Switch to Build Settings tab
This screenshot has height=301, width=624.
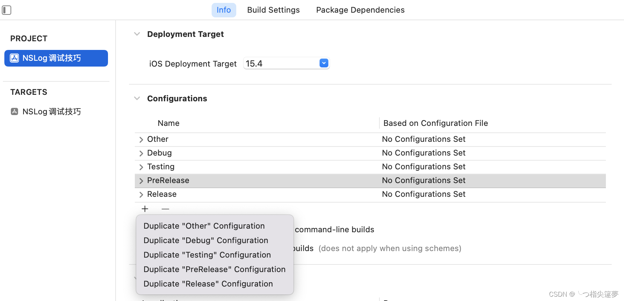(273, 10)
